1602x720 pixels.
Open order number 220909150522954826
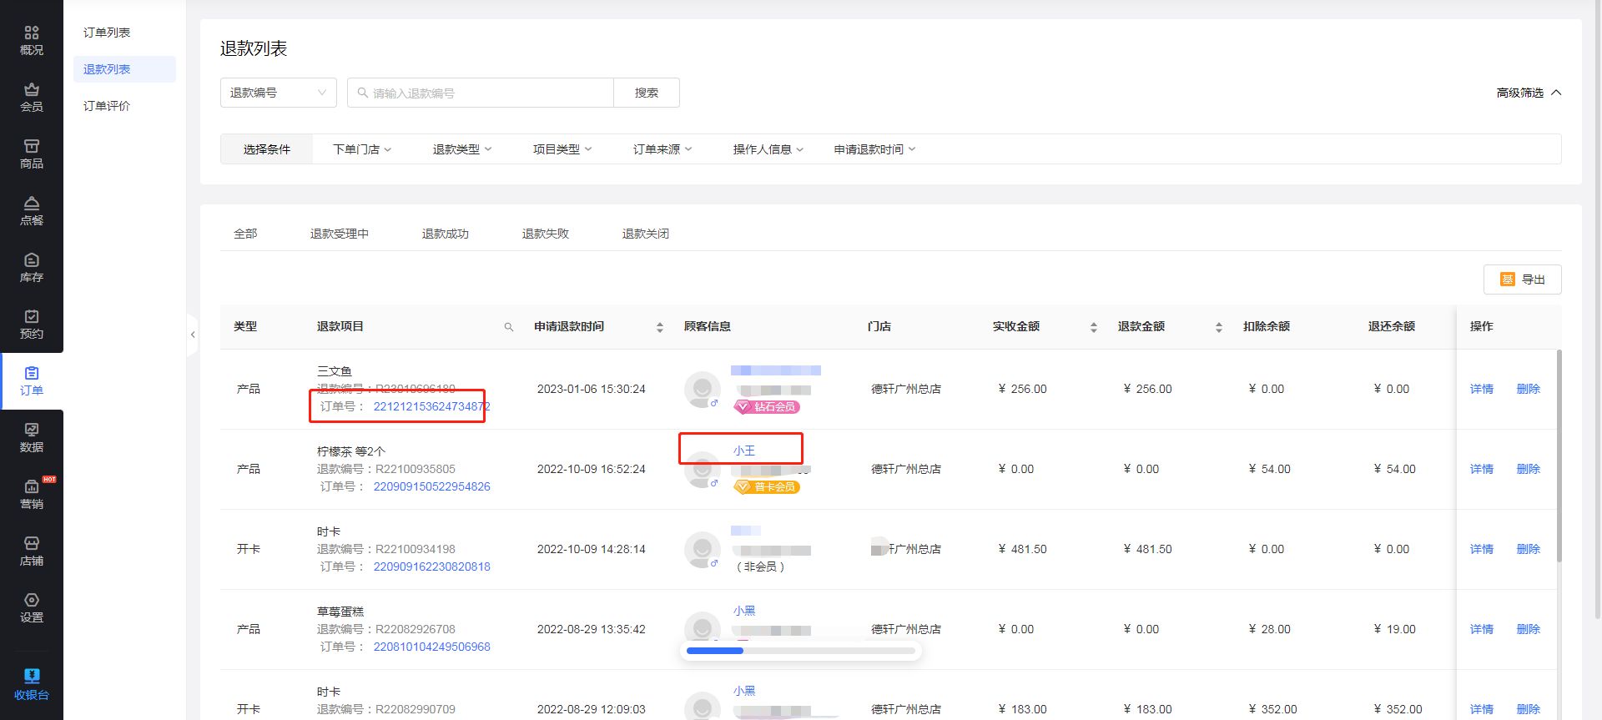click(x=431, y=486)
